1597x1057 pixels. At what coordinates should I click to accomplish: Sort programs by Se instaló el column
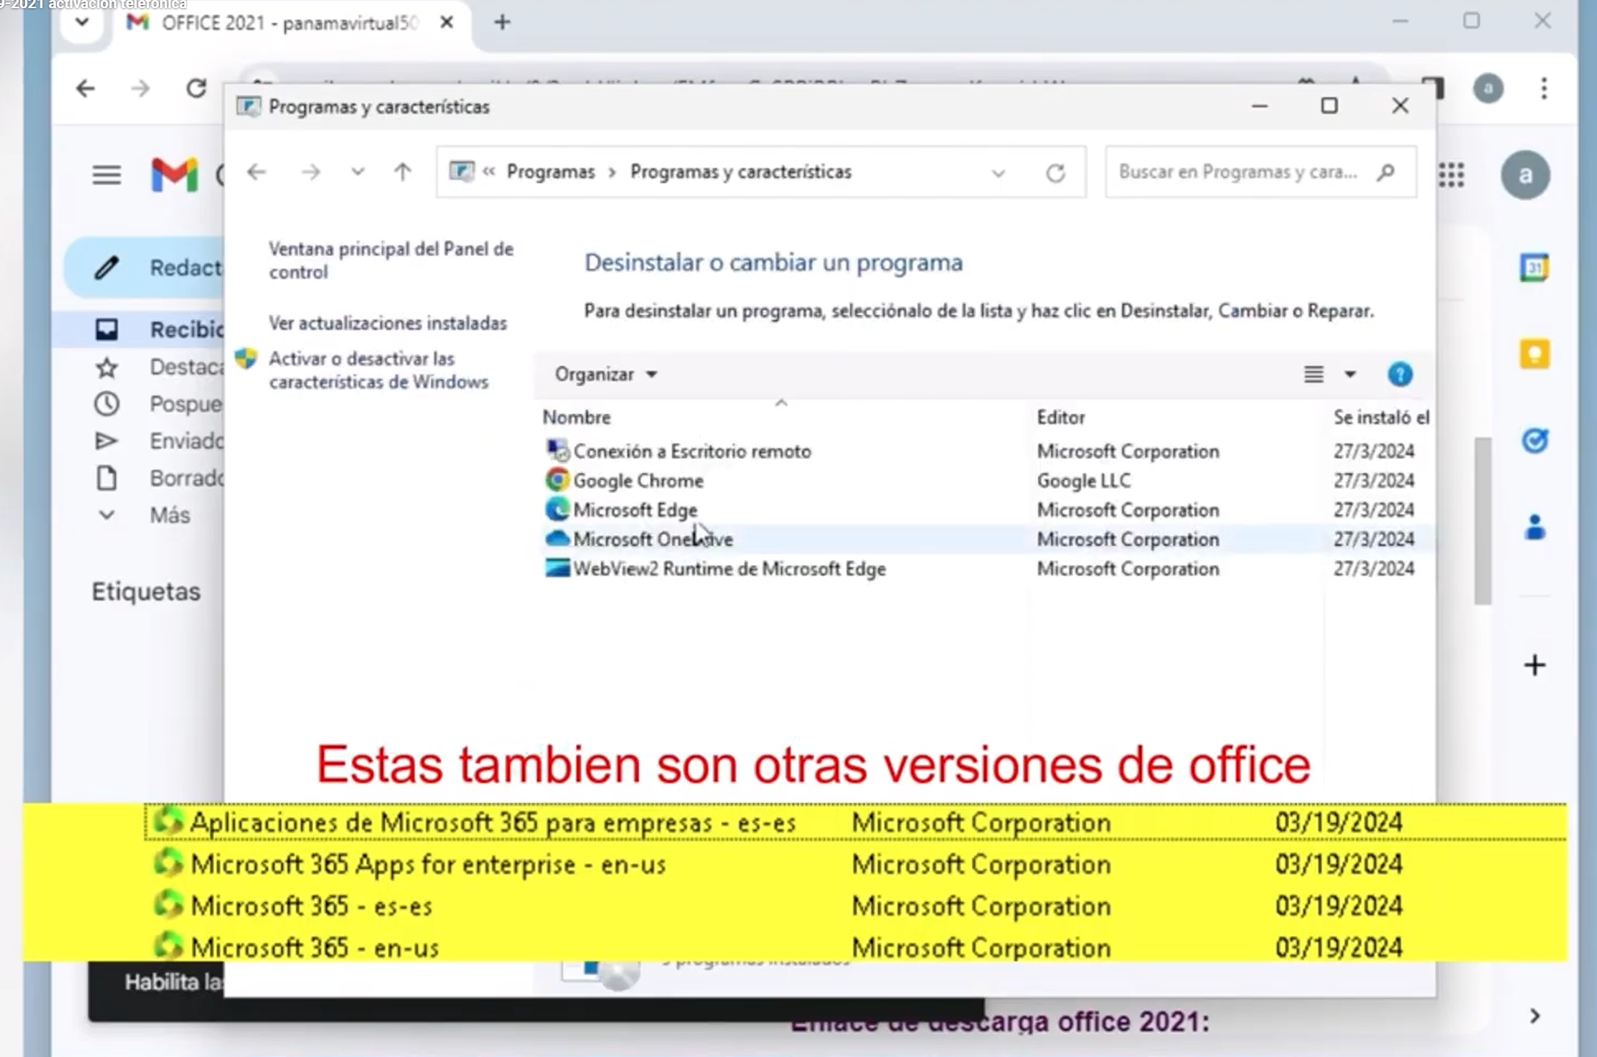[1381, 417]
